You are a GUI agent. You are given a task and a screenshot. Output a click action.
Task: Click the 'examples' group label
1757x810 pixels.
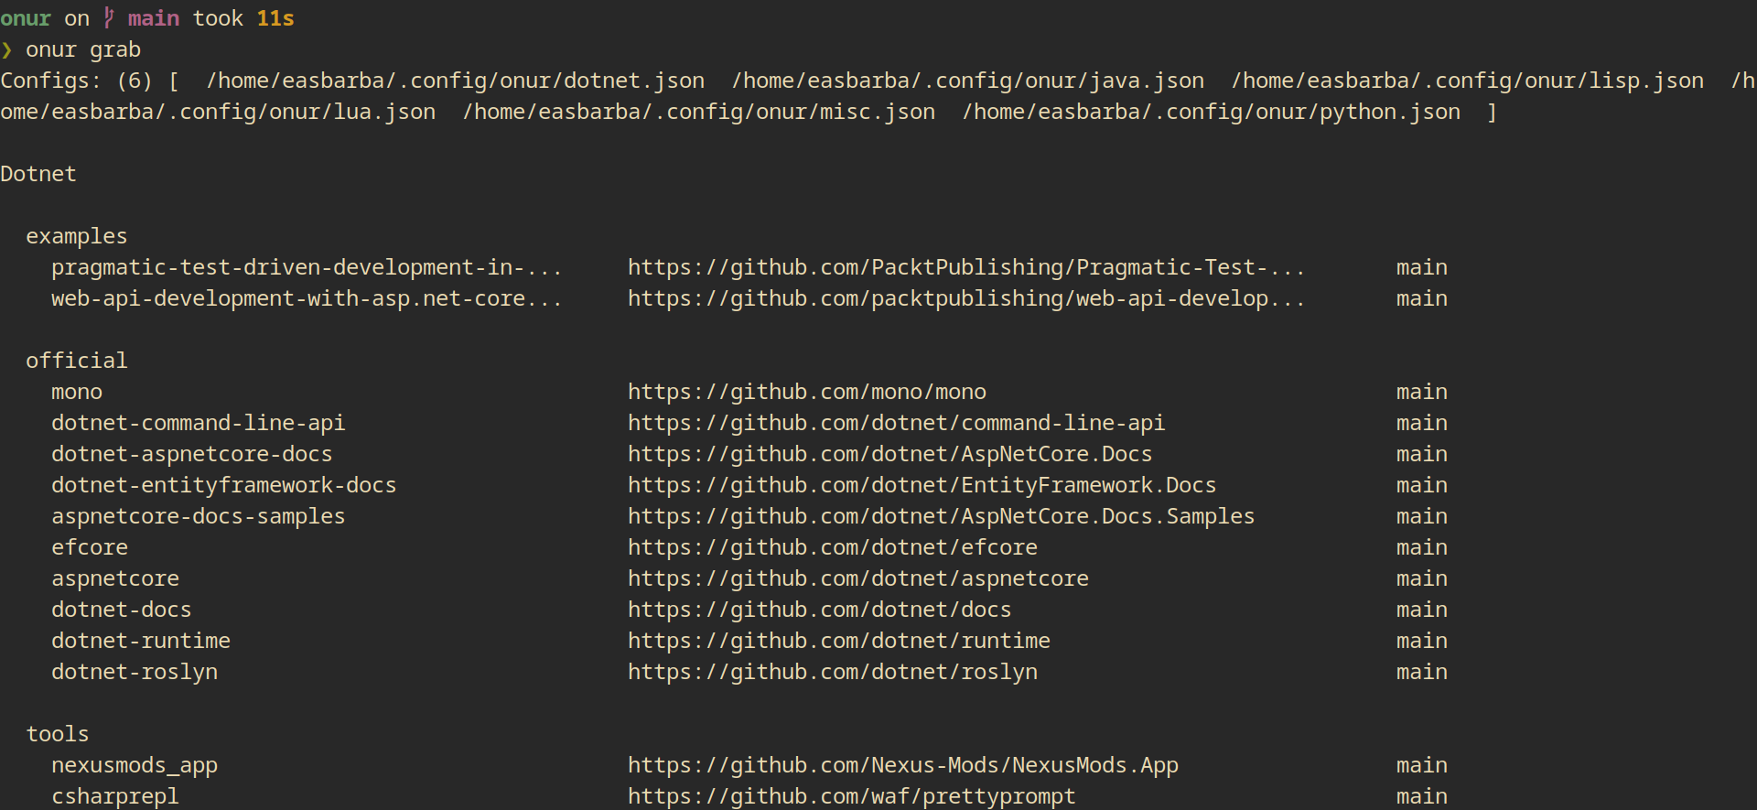tap(77, 236)
